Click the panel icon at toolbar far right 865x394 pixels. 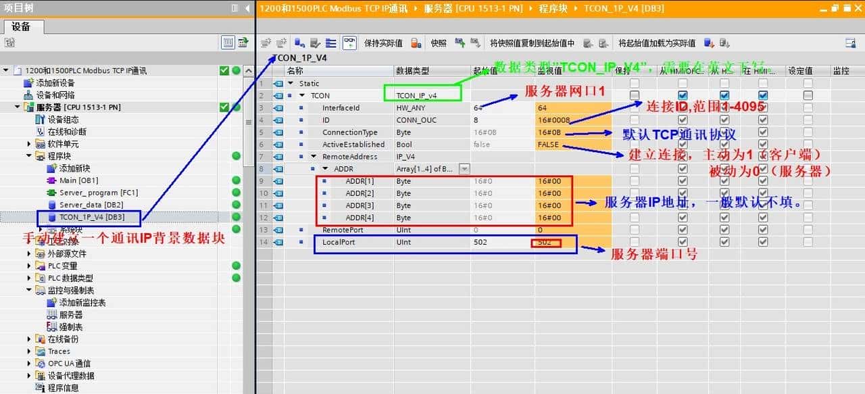click(851, 43)
